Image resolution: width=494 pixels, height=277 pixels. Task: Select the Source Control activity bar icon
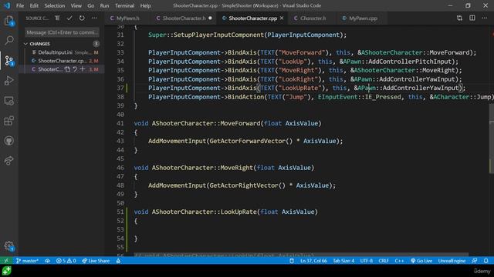8,61
